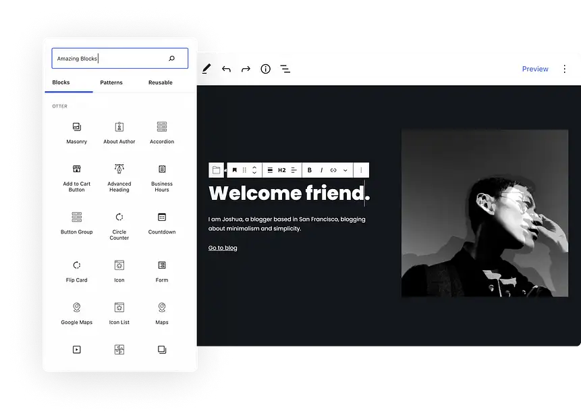Select the Google Maps block
The image size is (581, 420).
click(x=76, y=313)
